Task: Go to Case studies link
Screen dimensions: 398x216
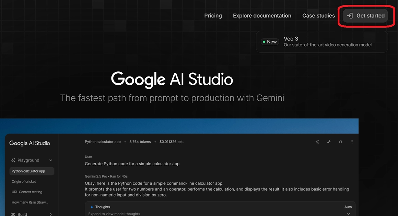Action: coord(318,16)
